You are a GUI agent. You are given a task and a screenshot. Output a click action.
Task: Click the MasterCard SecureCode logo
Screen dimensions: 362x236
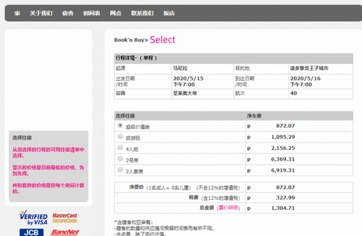(65, 218)
